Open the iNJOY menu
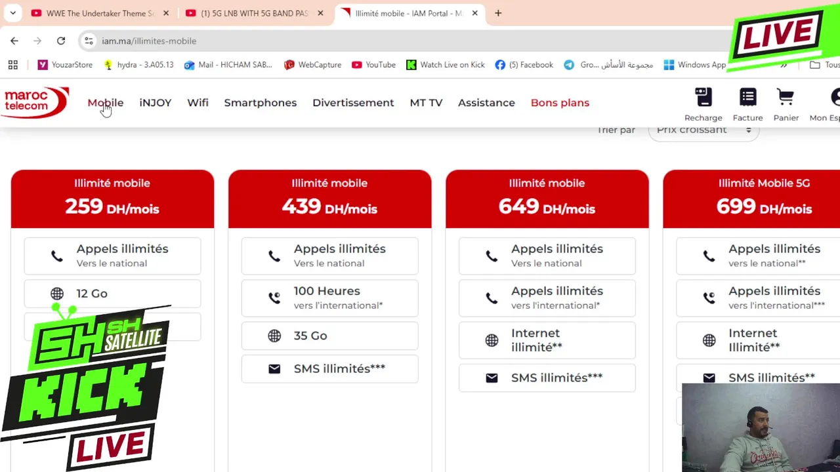Viewport: 840px width, 472px height. point(156,103)
